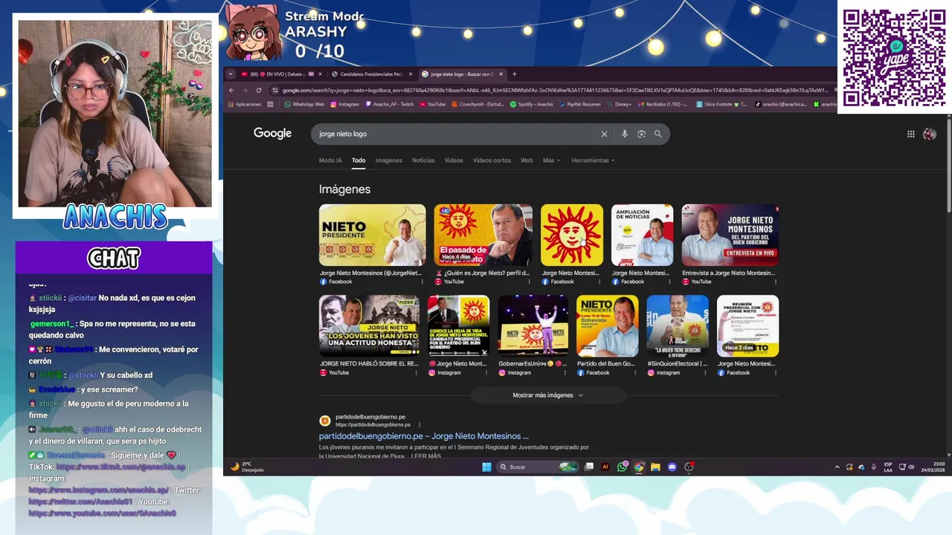Clear the search box with the X icon
The width and height of the screenshot is (952, 535).
coord(604,134)
